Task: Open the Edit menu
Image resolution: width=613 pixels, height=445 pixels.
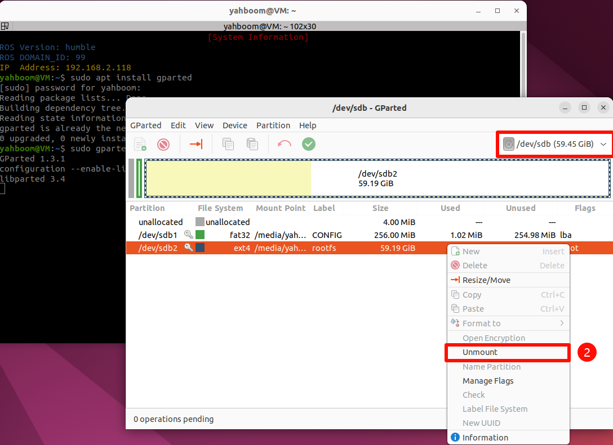Action: (178, 125)
